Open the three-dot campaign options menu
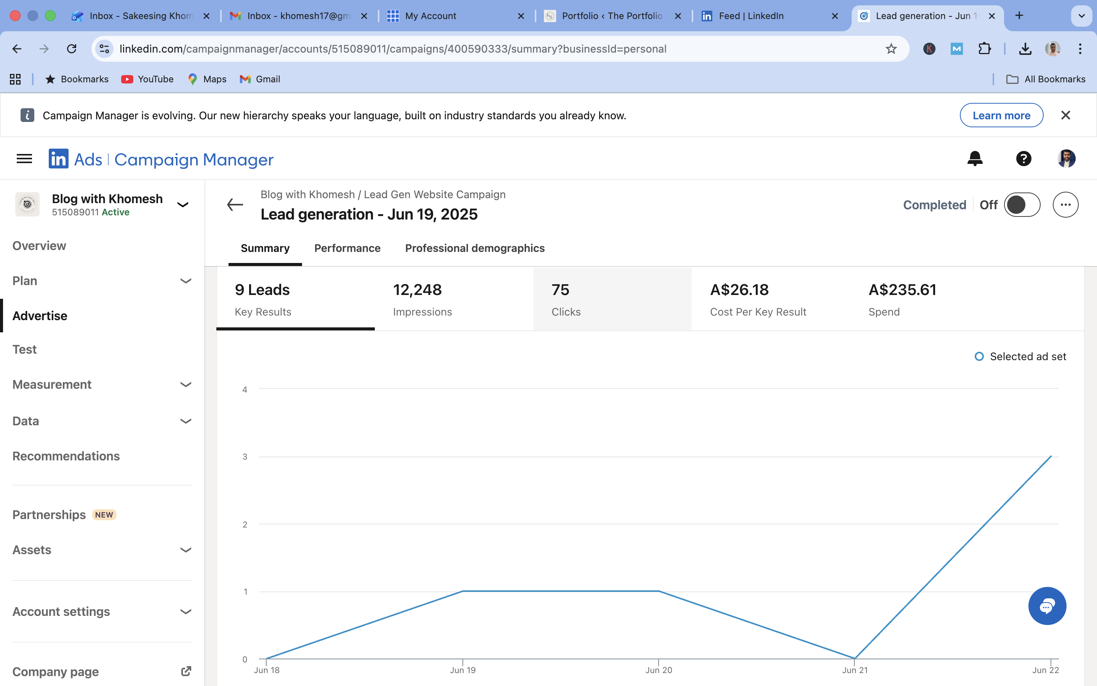The height and width of the screenshot is (686, 1097). (1065, 205)
